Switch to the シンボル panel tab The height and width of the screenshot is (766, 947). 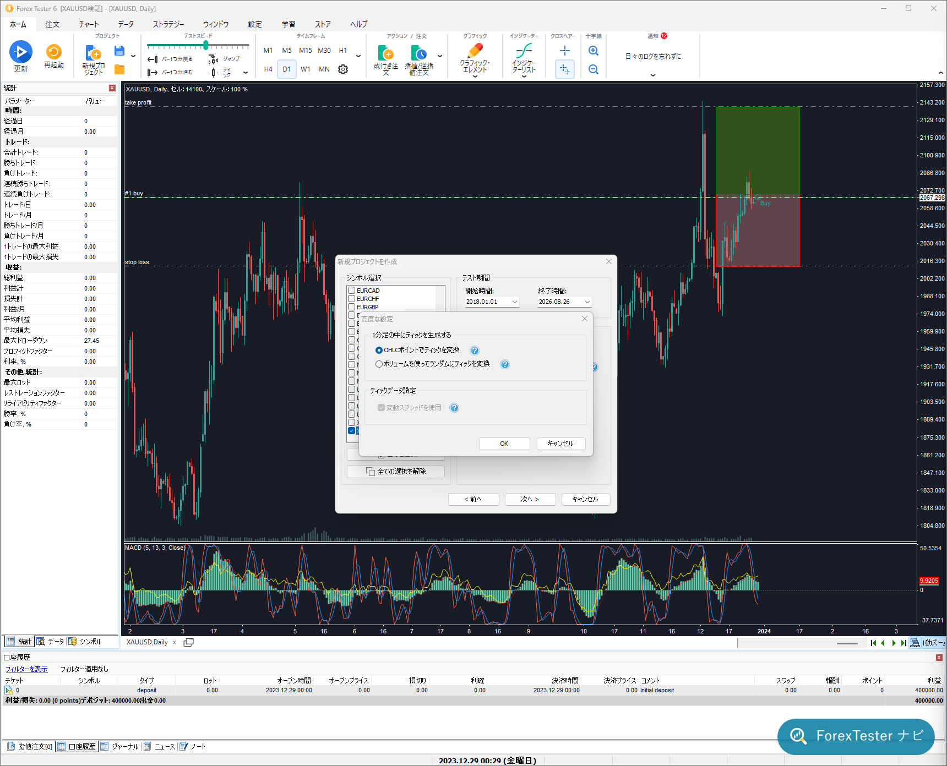coord(85,642)
